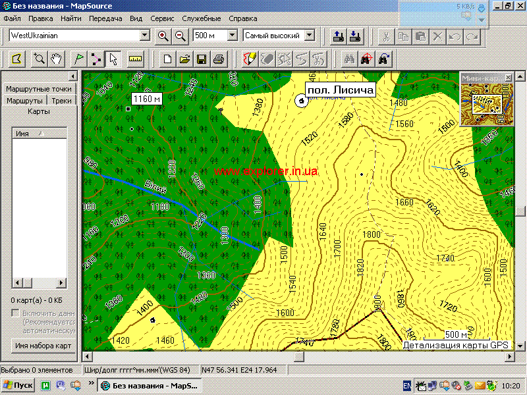Click the mini-map thumbnail overview
Viewport: 527px width, 395px height.
click(x=486, y=102)
